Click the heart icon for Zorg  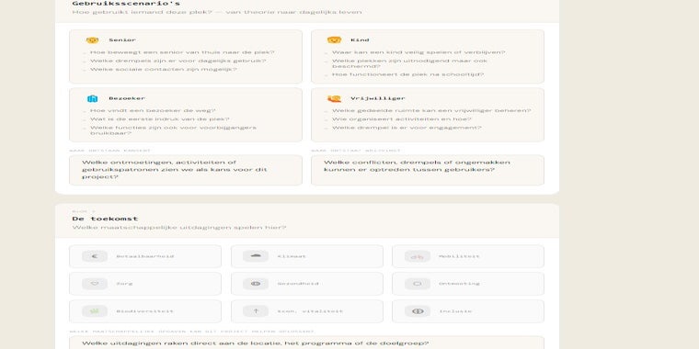(95, 284)
